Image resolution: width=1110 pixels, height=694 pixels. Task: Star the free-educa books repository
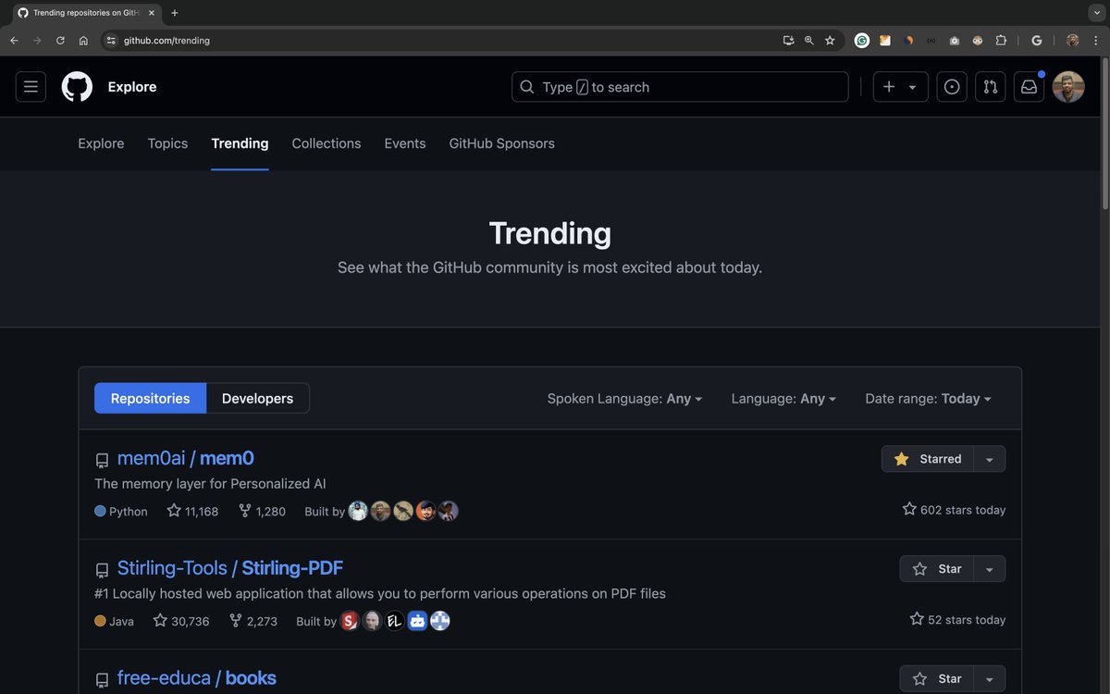[x=937, y=679]
